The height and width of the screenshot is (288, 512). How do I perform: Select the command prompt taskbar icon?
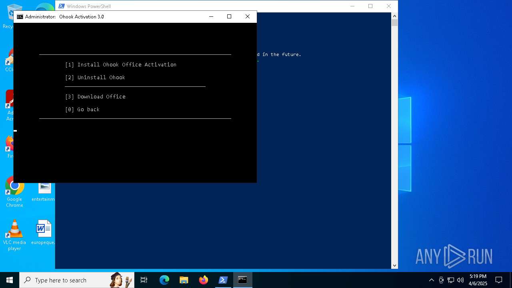tap(243, 280)
